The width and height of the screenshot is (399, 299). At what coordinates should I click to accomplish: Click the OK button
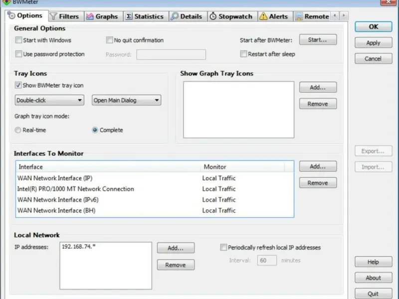(373, 27)
